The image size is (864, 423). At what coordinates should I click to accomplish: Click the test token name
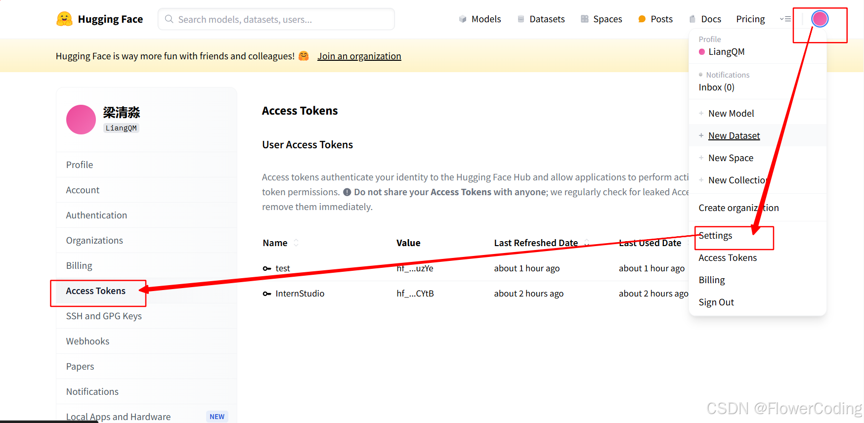point(283,268)
